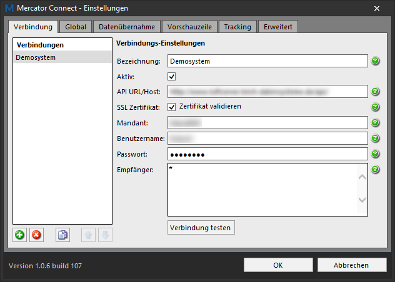Click Empfänger scrollbar down arrow

click(362, 200)
